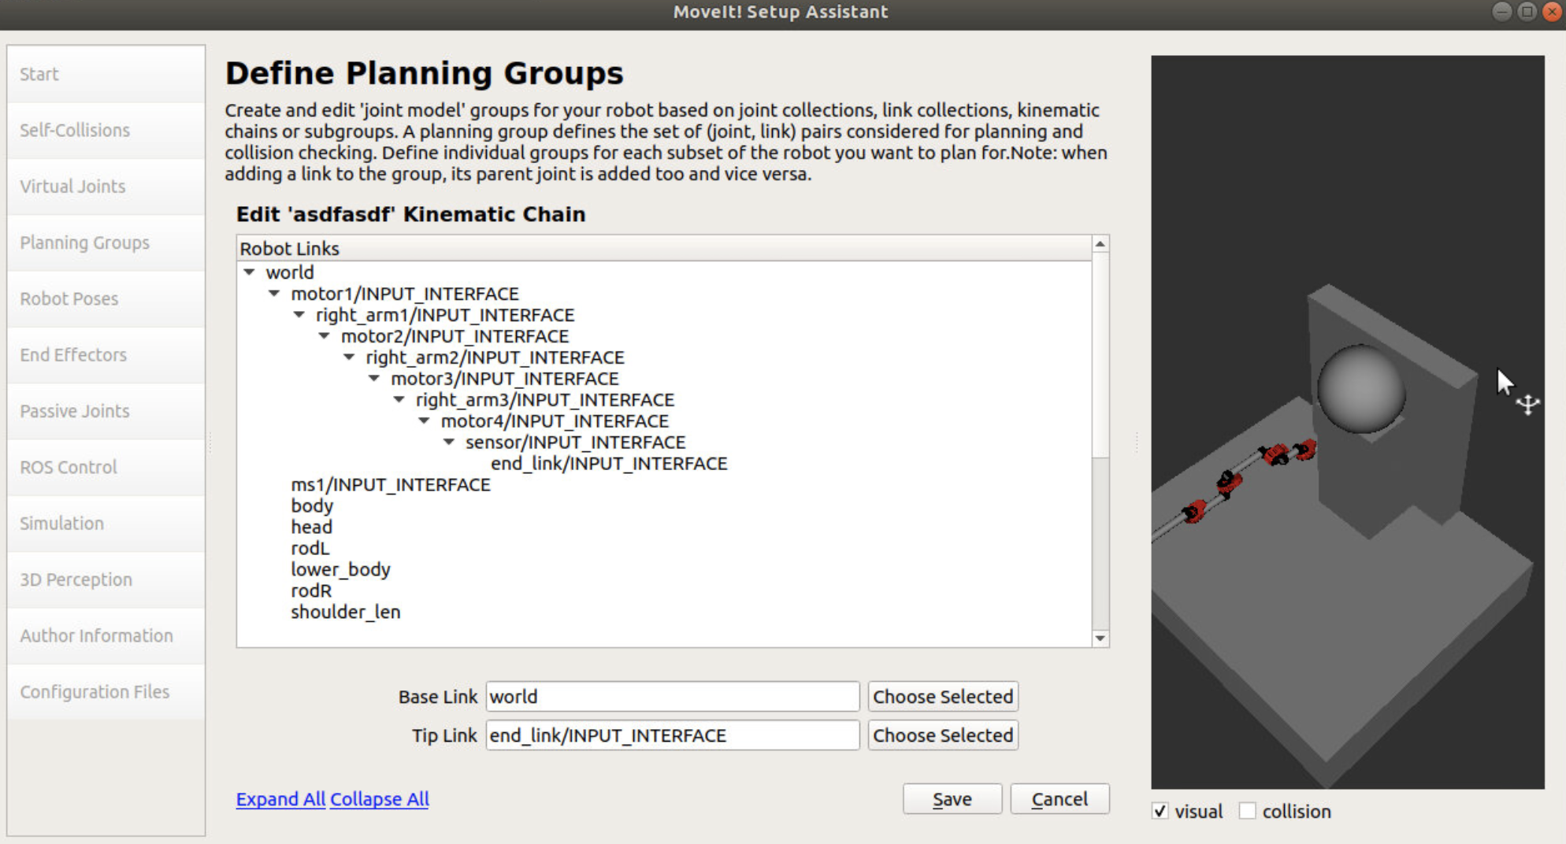Open the Configuration Files page
Viewport: 1566px width, 844px height.
[95, 692]
